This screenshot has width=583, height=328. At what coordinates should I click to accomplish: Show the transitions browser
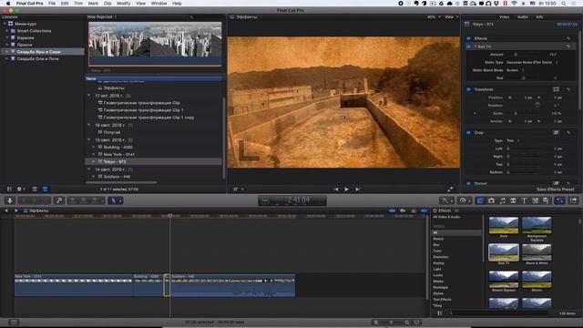[x=513, y=200]
